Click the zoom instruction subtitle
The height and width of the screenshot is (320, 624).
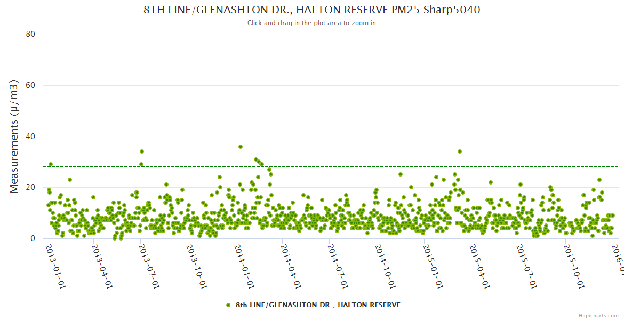click(312, 23)
